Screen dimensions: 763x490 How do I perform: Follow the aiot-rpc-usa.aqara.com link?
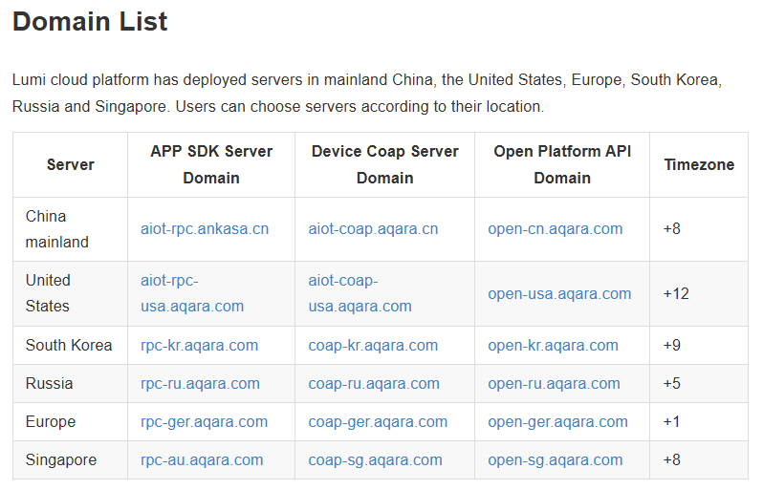191,294
